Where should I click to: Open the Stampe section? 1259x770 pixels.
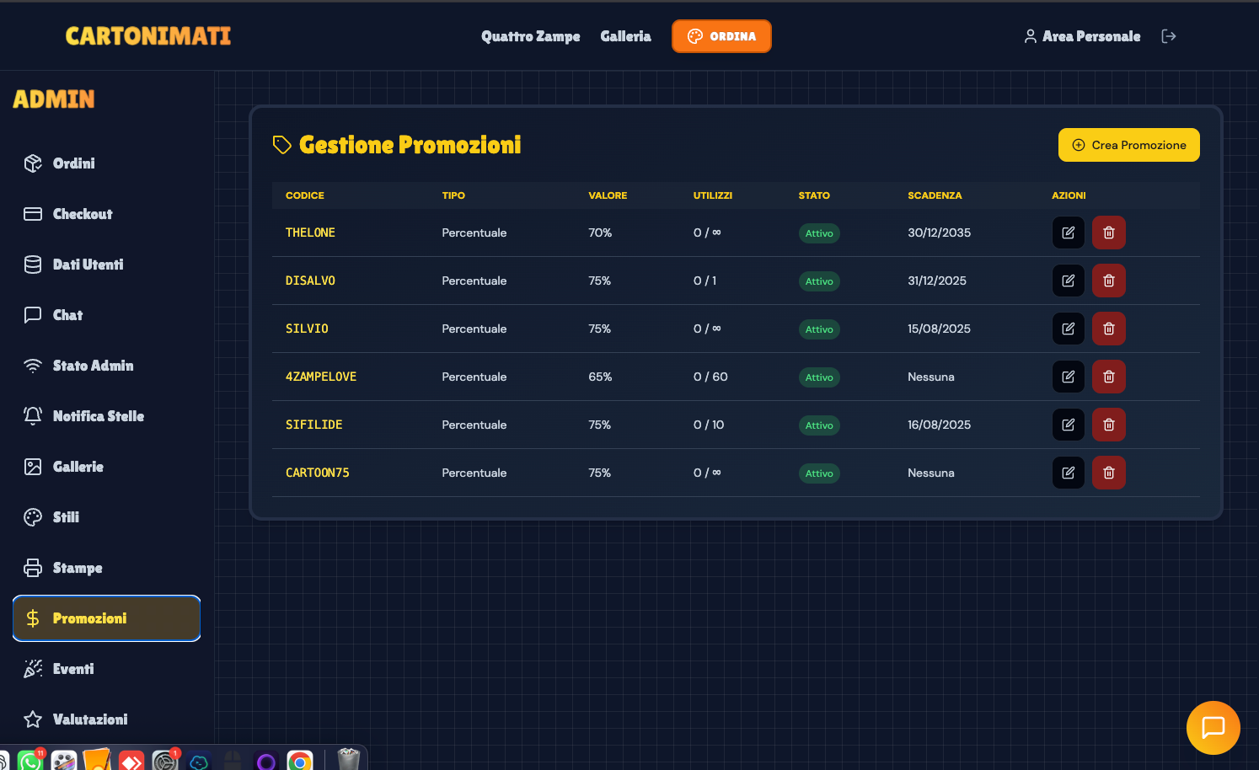pyautogui.click(x=106, y=568)
